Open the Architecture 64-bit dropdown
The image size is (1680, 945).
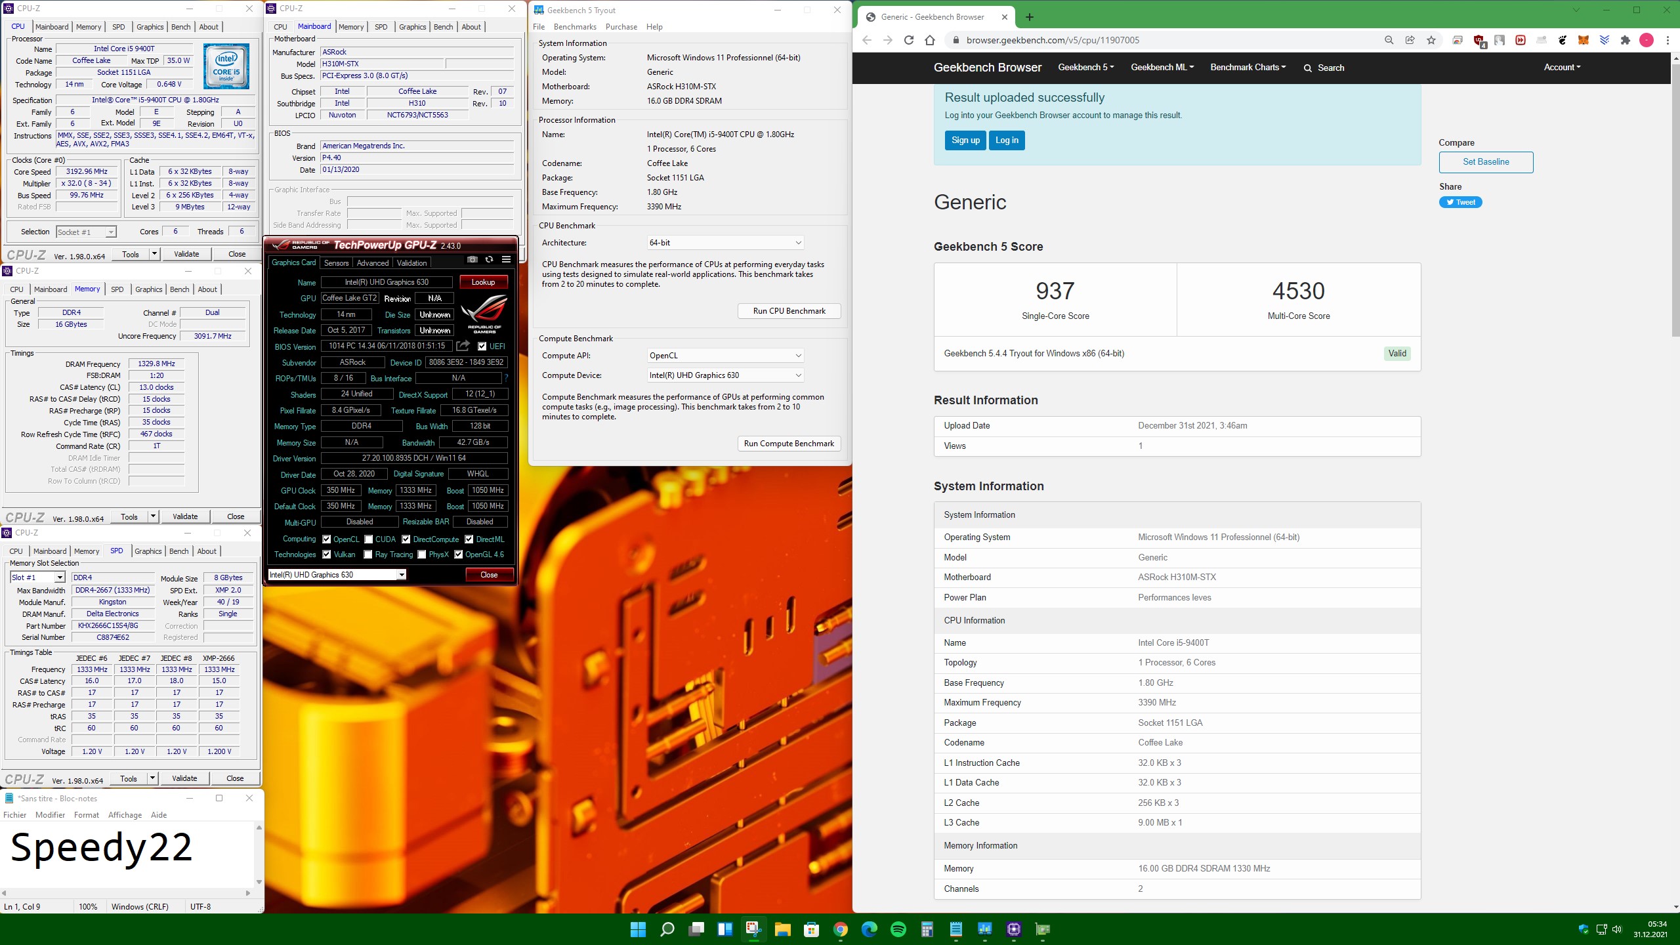[725, 243]
